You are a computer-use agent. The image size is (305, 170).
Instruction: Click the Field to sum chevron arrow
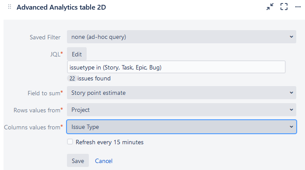pos(291,93)
